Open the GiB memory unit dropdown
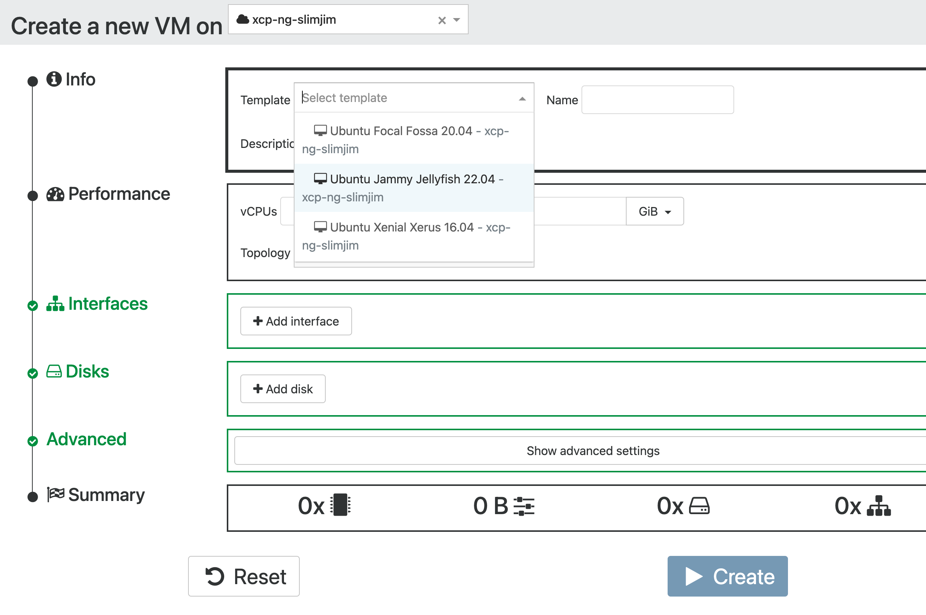 654,212
